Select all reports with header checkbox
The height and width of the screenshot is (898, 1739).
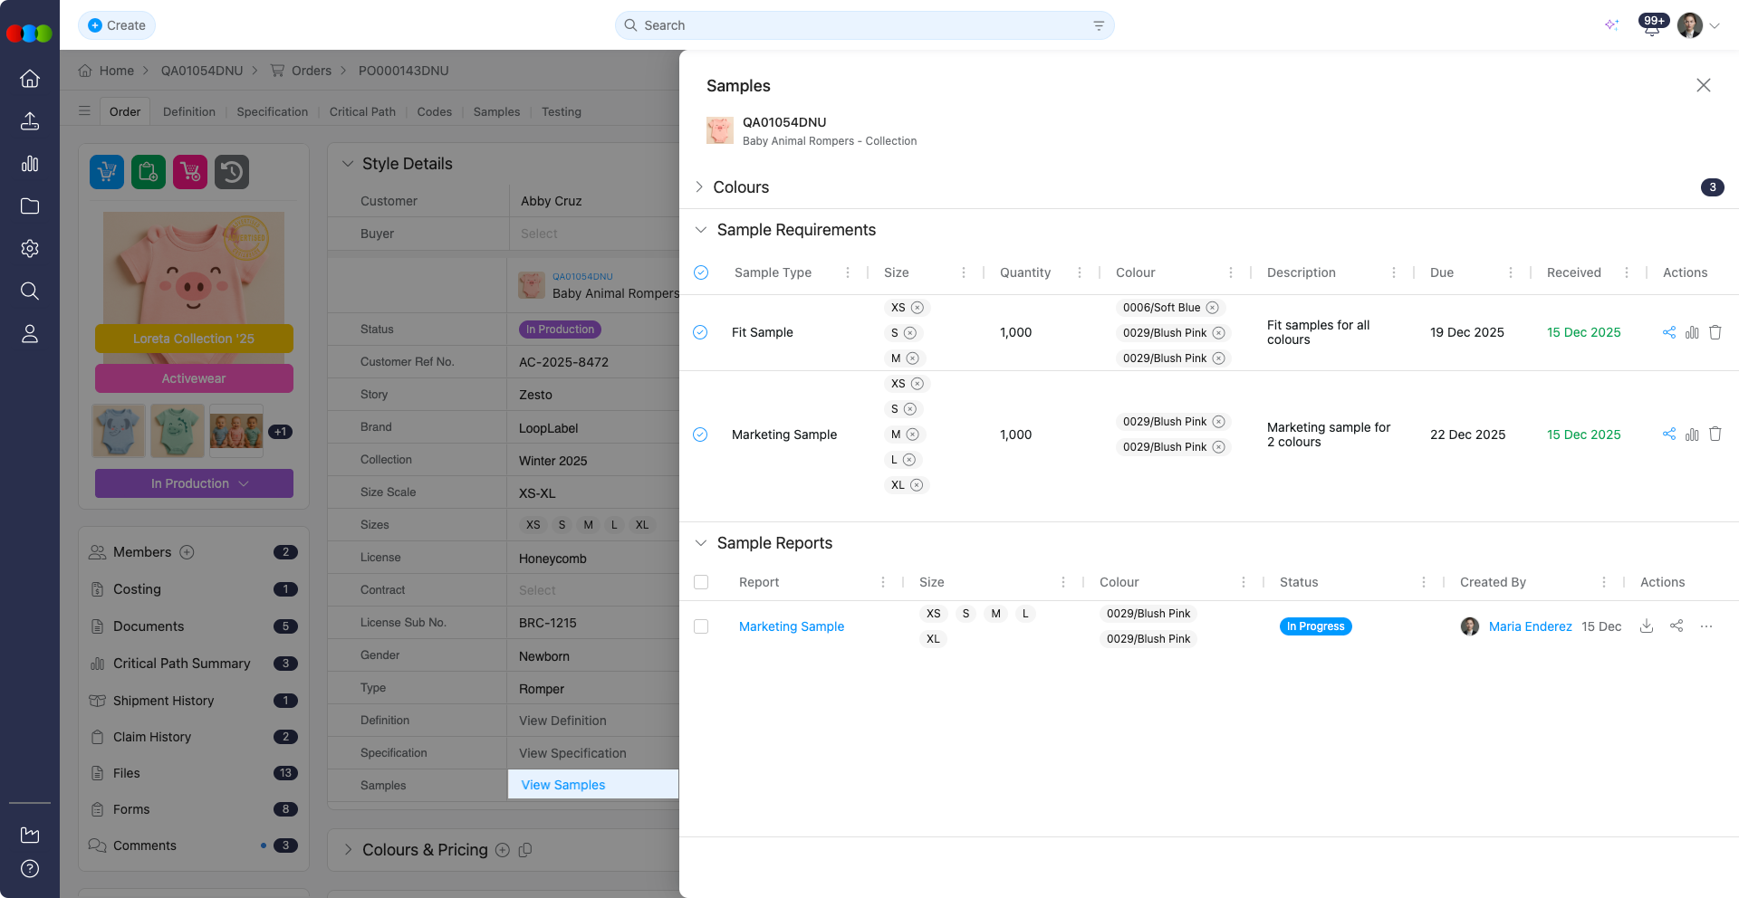pyautogui.click(x=701, y=582)
